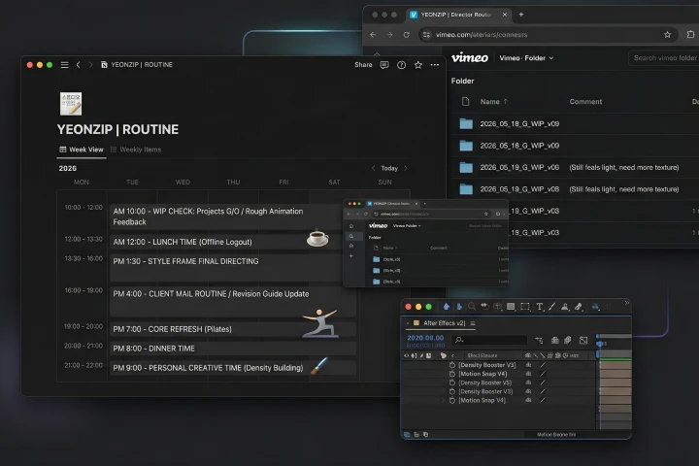This screenshot has height=466, width=699.
Task: Select the blue Selection arrow tool in After Effects
Action: 459,307
